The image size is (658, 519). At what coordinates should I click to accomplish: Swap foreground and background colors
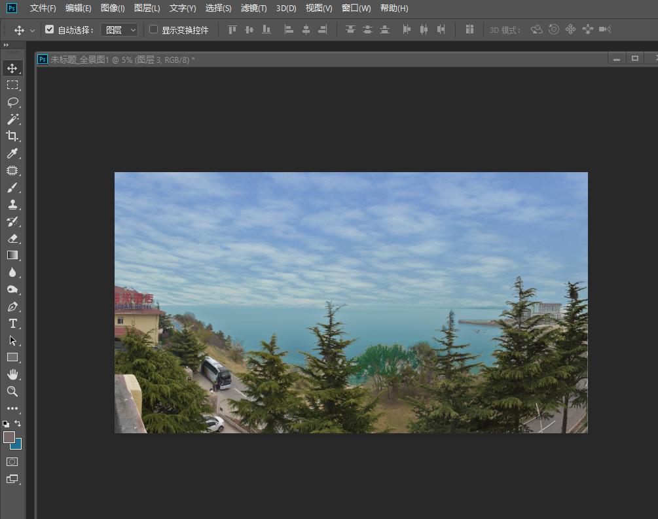(18, 423)
